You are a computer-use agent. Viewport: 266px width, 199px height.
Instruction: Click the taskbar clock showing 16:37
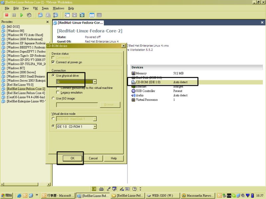[260, 196]
